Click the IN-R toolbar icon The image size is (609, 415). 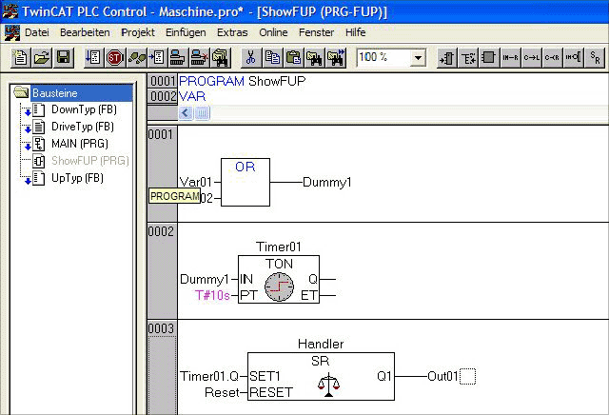(510, 58)
